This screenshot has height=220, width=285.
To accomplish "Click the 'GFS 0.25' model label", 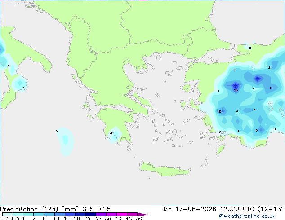I will point(96,209).
